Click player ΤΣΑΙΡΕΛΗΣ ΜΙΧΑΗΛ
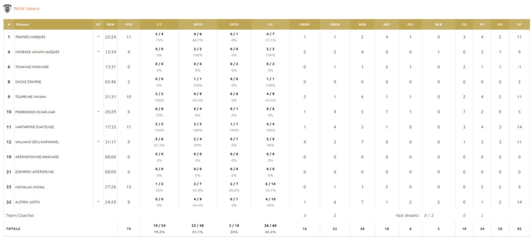The height and width of the screenshot is (237, 532). [x=31, y=97]
